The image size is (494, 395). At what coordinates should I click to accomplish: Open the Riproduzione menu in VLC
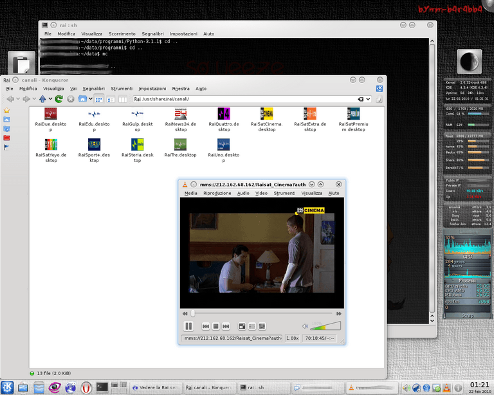[x=217, y=193]
